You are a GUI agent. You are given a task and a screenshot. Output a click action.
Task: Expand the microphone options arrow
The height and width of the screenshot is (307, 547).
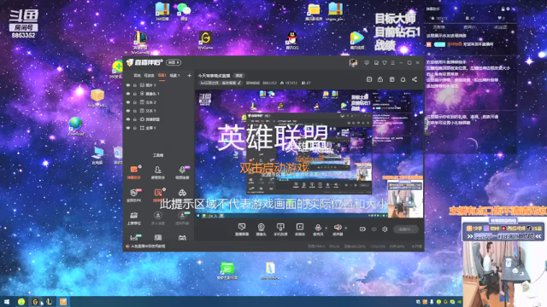pos(326,229)
